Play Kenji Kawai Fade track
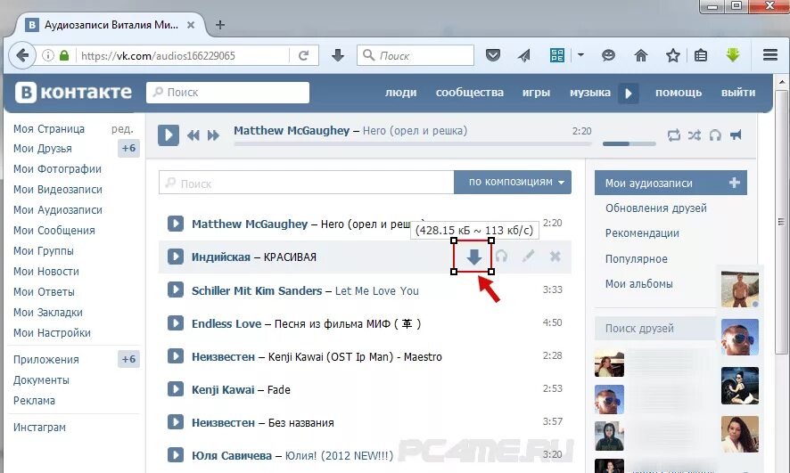Screen dimensions: 790x473 click(x=176, y=389)
